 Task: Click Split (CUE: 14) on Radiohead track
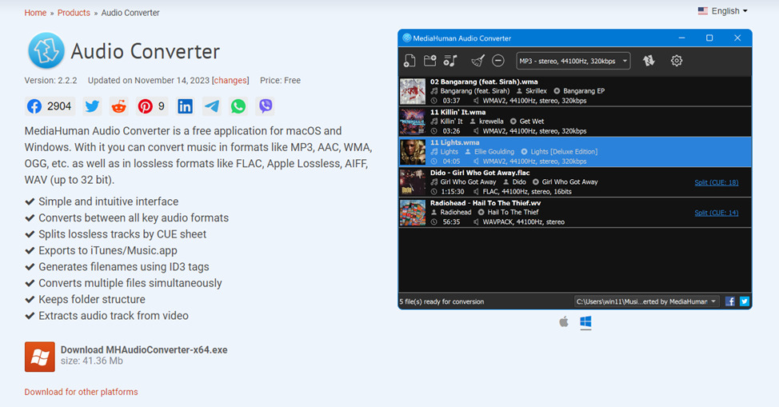click(x=717, y=213)
